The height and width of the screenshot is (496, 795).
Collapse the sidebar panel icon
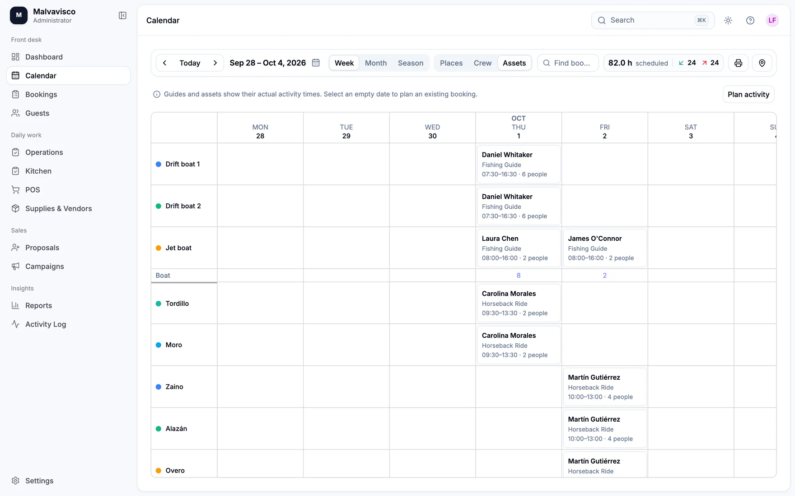[x=122, y=16]
